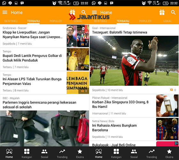The width and height of the screenshot is (179, 160).
Task: Open Bukalapak - Jual Beli Online ad
Action: 114,145
